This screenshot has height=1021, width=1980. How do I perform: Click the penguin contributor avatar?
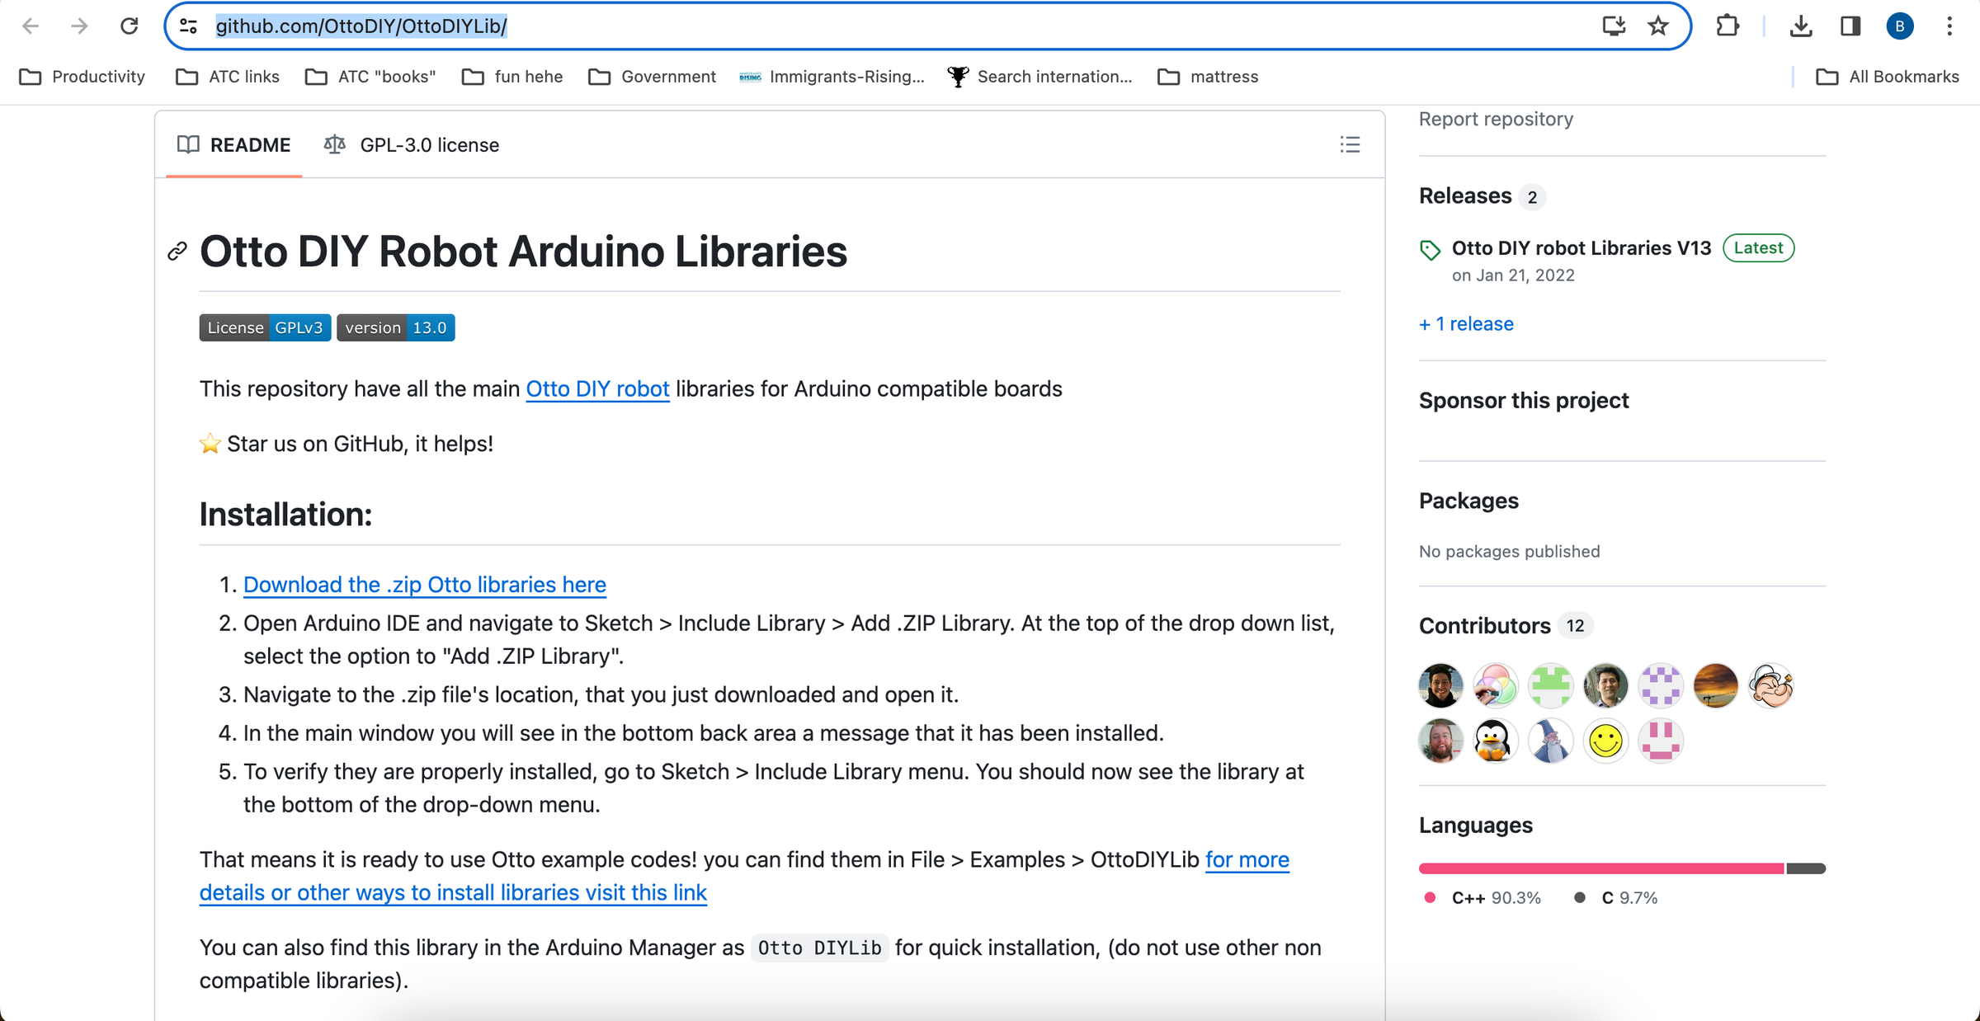coord(1495,741)
